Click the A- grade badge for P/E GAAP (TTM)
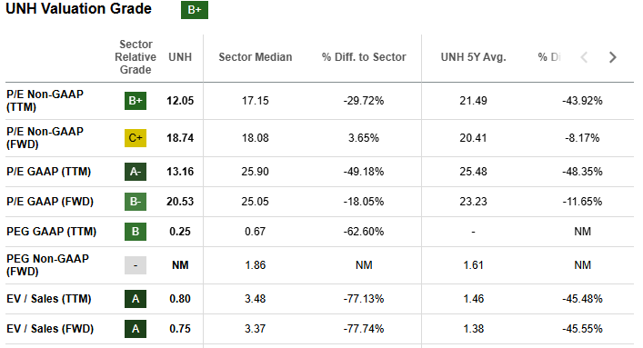The image size is (643, 348). [136, 172]
